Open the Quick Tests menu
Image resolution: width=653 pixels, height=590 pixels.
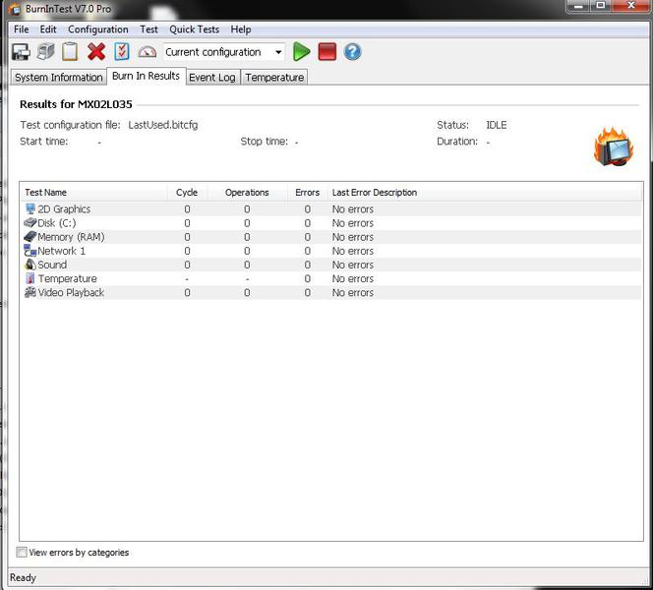tap(194, 29)
